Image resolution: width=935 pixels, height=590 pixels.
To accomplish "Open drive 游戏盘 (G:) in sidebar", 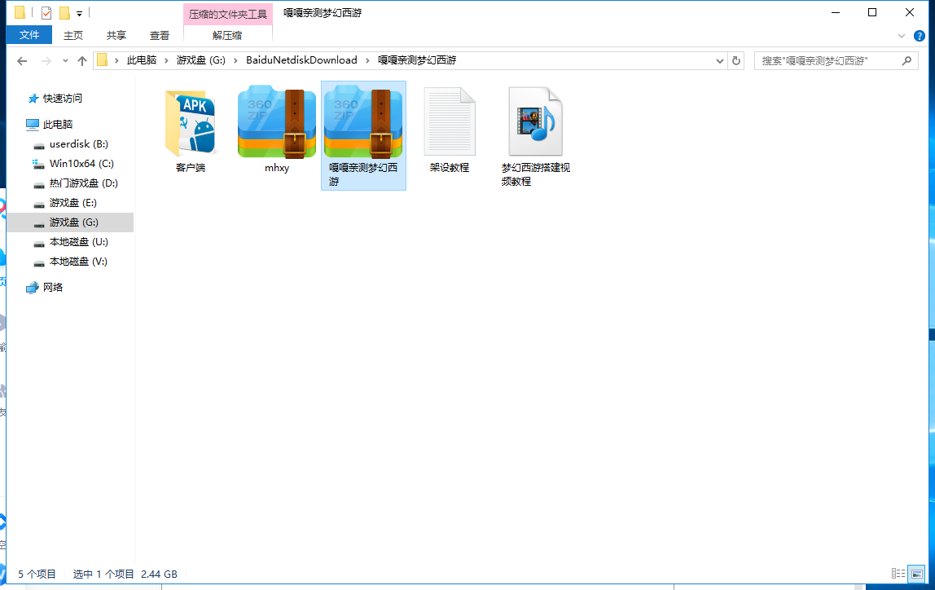I will click(x=73, y=222).
